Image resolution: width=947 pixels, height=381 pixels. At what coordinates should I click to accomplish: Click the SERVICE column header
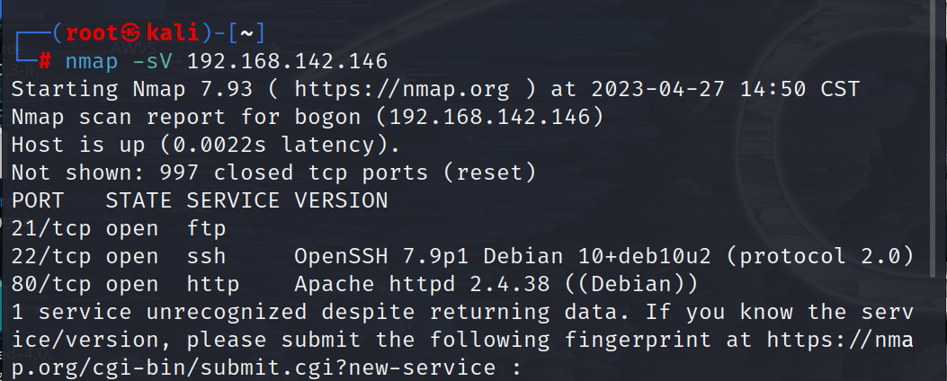[233, 200]
